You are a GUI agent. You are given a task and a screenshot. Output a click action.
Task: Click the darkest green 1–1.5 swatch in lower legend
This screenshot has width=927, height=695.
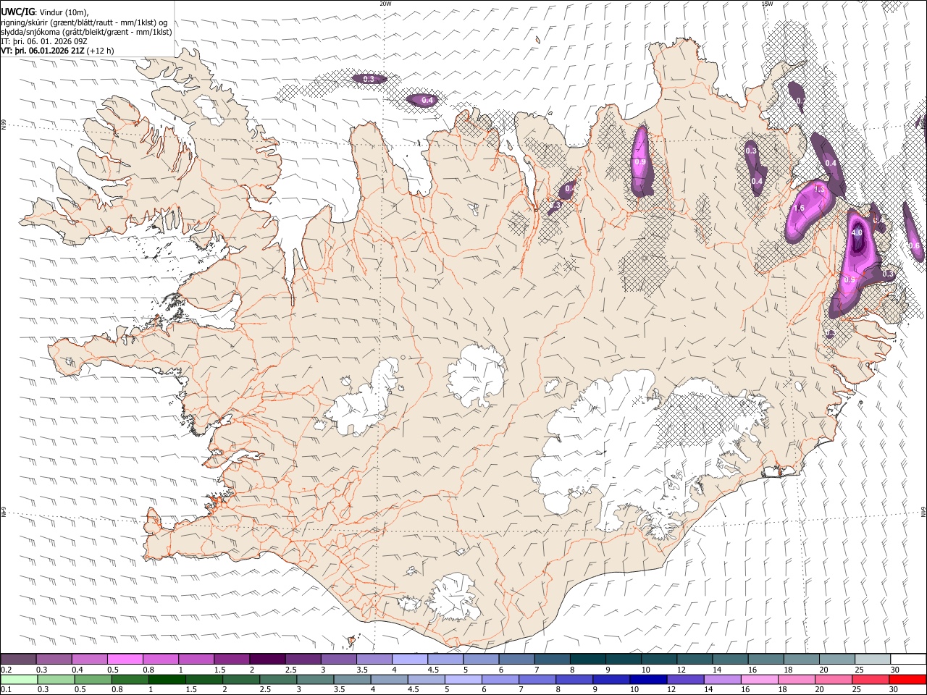[x=168, y=679]
